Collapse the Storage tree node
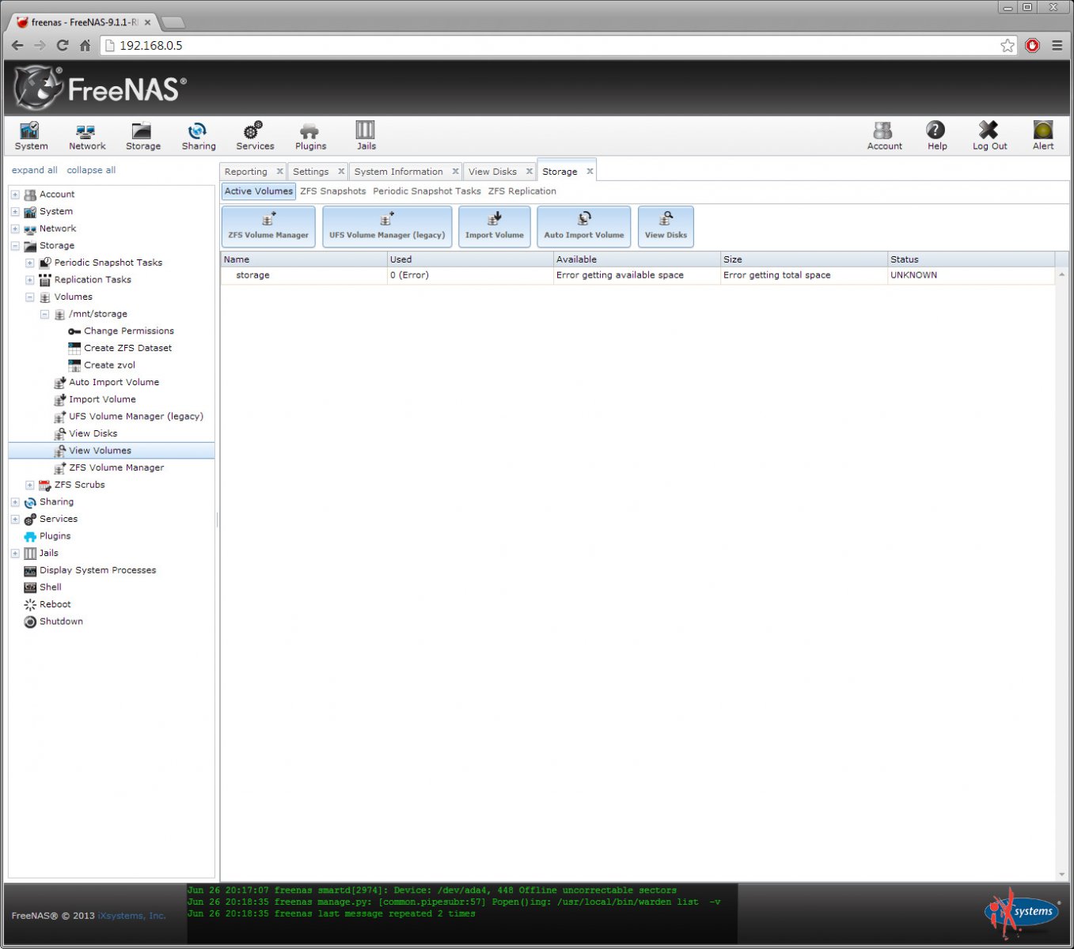This screenshot has width=1074, height=949. (15, 246)
